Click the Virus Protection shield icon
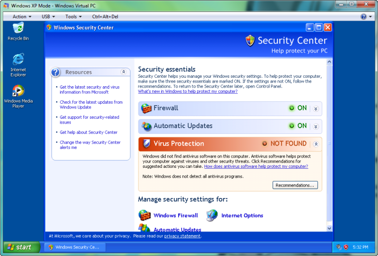378x256 pixels. tap(146, 144)
